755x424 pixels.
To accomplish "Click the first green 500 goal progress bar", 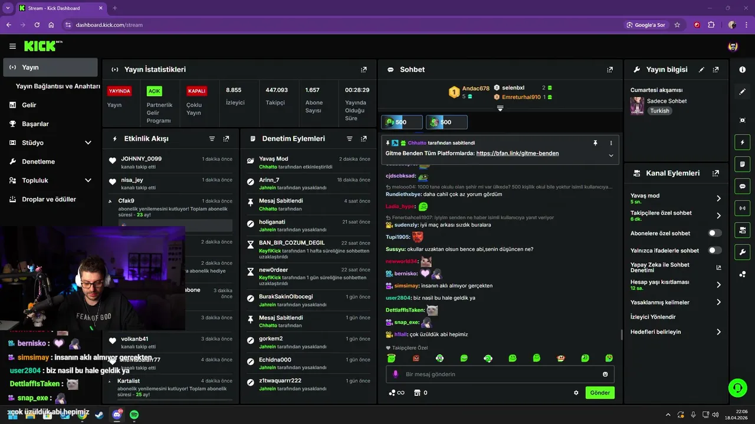I will tap(402, 122).
